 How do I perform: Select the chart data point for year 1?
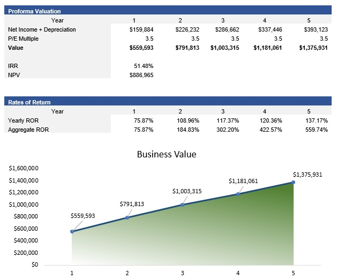click(x=72, y=231)
